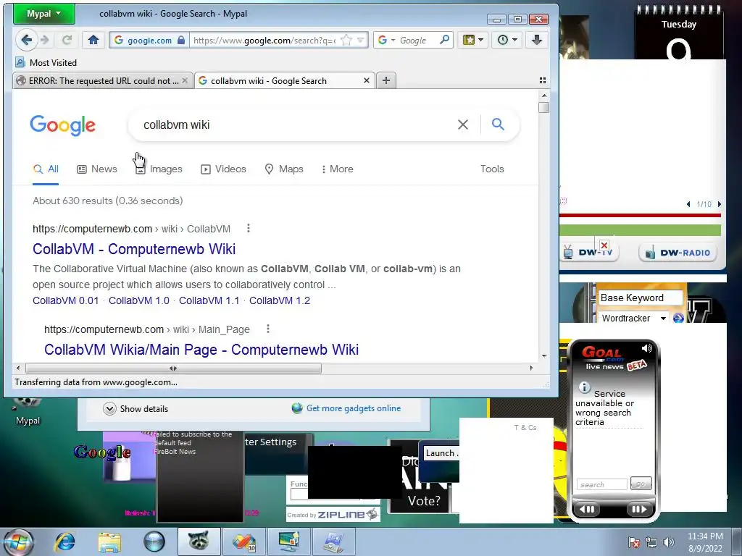The image size is (742, 556).
Task: Open Google search Tools
Action: (492, 169)
